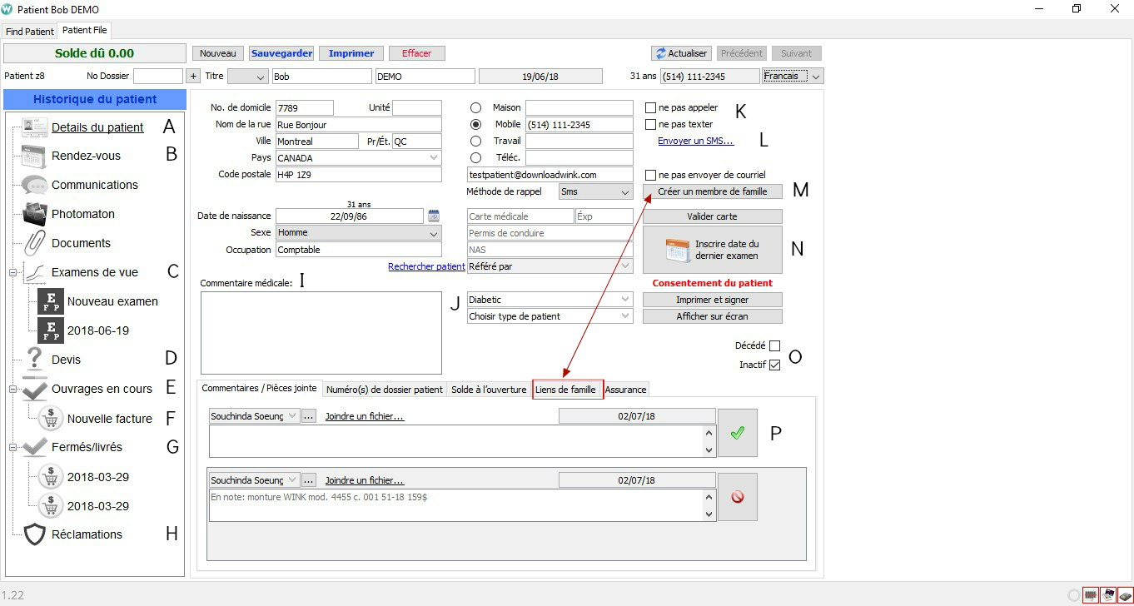Click the plus button beside No Dossier

tap(193, 76)
